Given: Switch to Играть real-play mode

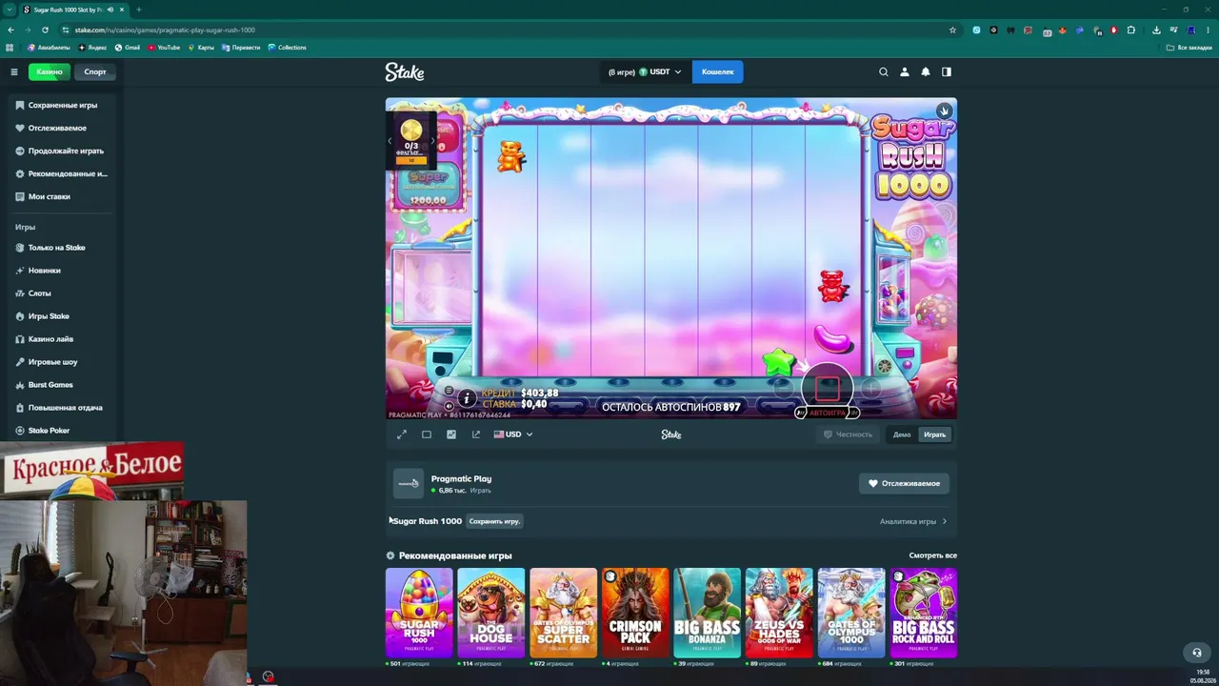Looking at the screenshot, I should (x=935, y=434).
